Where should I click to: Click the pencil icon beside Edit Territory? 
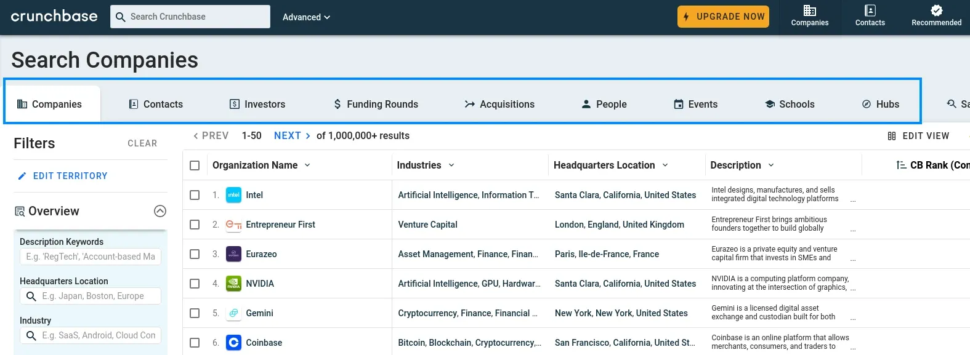[x=22, y=176]
